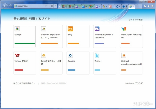Click the green activity bar on Google tile
The height and width of the screenshot is (109, 156).
pyautogui.click(x=25, y=43)
